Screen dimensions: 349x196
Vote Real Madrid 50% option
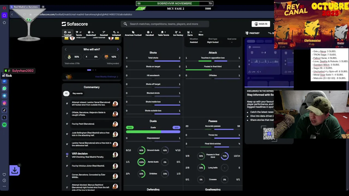click(73, 57)
